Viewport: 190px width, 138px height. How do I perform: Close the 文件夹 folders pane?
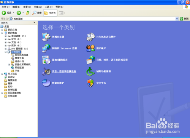click(34, 22)
